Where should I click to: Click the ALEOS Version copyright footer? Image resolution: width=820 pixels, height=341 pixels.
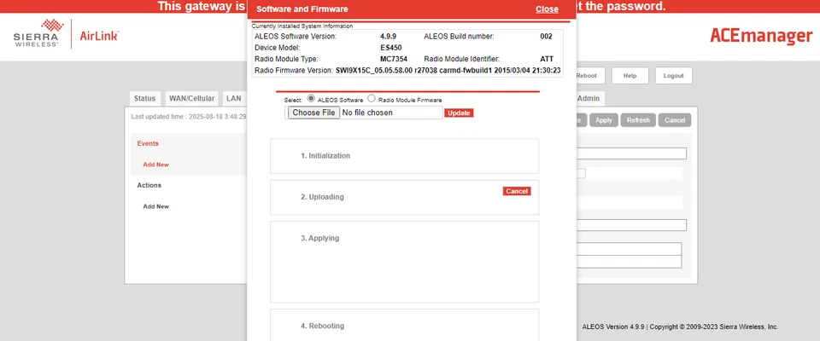[680, 327]
